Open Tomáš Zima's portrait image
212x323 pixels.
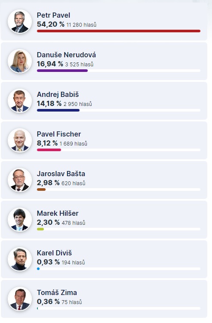pos(20,299)
